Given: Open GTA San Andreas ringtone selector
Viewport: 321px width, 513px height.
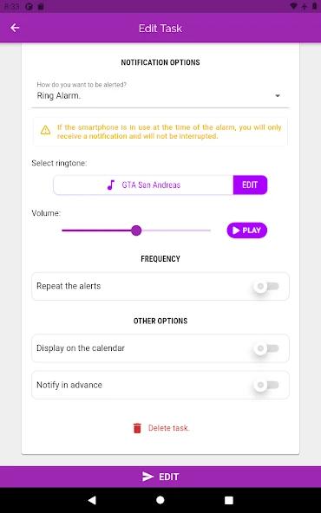Looking at the screenshot, I should pos(143,185).
